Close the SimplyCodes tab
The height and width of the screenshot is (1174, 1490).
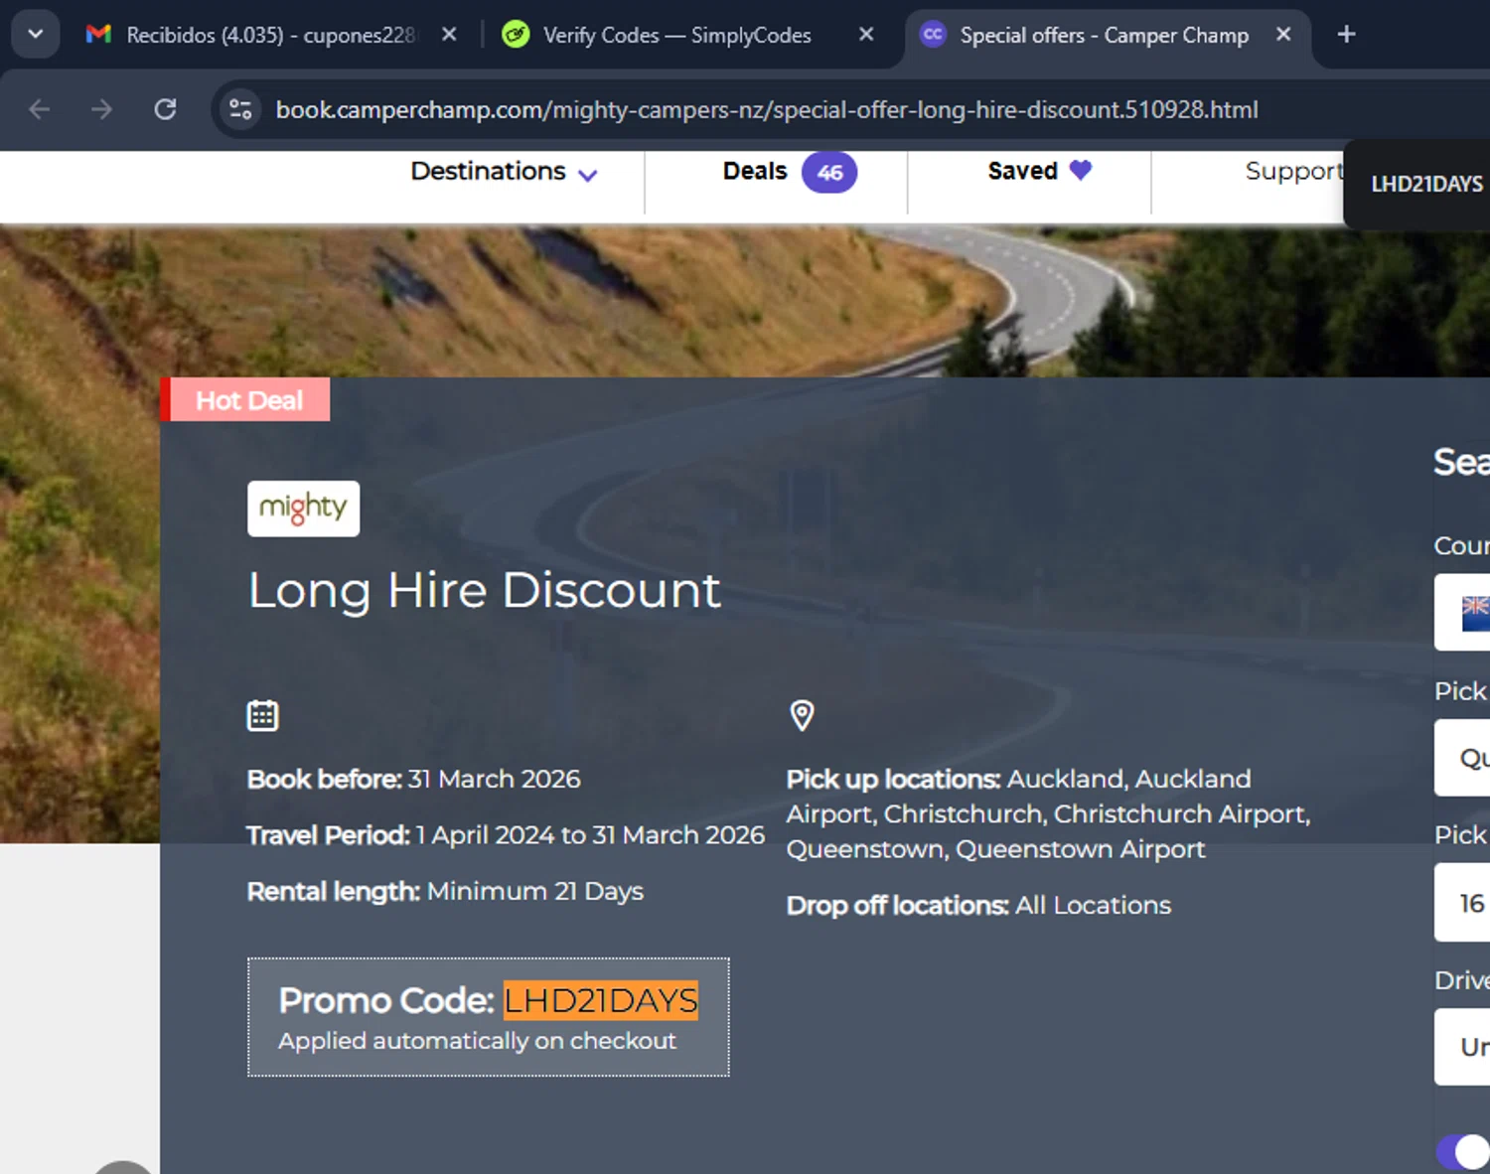click(866, 35)
